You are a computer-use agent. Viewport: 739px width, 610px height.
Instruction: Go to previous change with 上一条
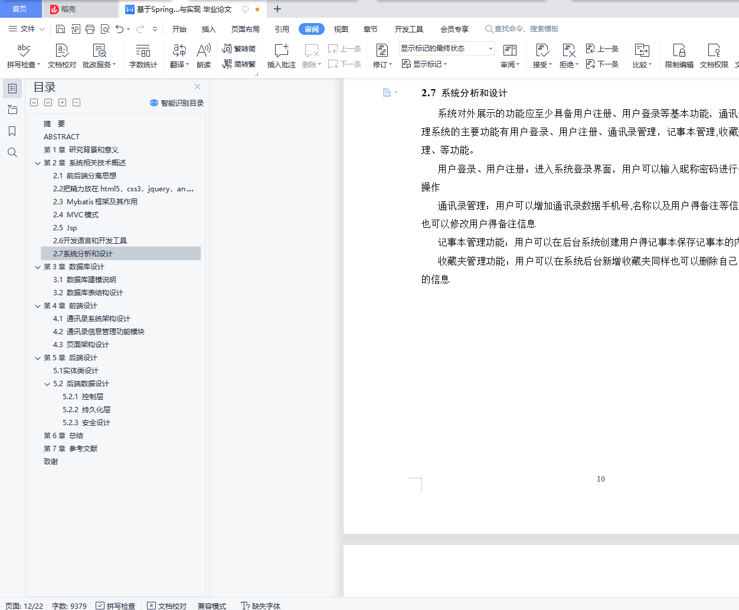point(602,48)
